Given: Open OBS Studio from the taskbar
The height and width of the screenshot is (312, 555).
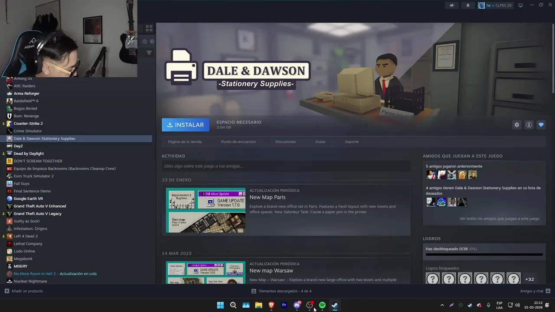Looking at the screenshot, I should coord(310,305).
